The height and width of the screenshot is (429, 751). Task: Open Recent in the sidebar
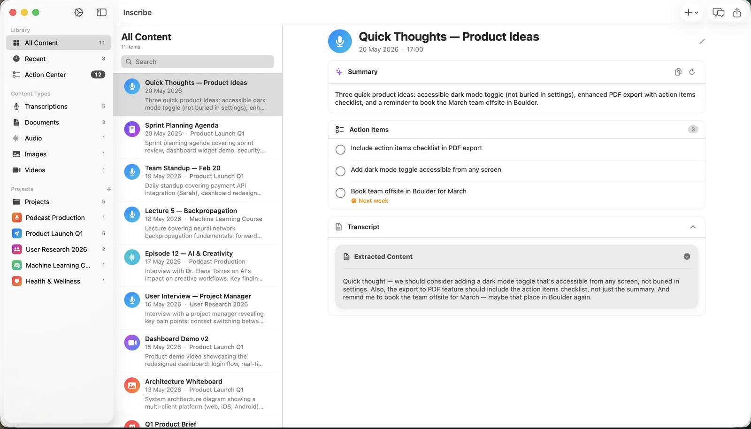click(x=59, y=59)
